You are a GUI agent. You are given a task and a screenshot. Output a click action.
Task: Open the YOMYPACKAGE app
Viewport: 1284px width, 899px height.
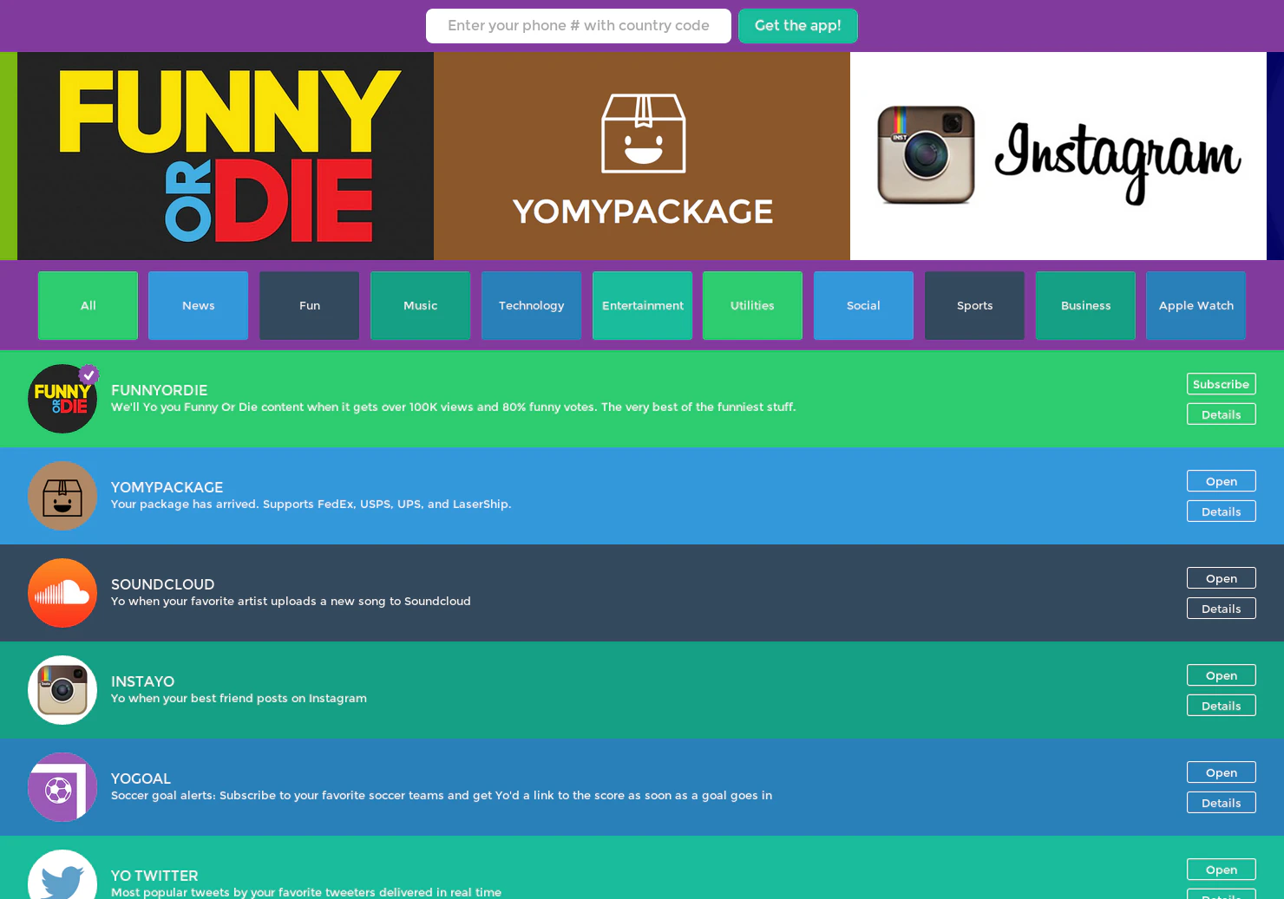tap(1222, 481)
